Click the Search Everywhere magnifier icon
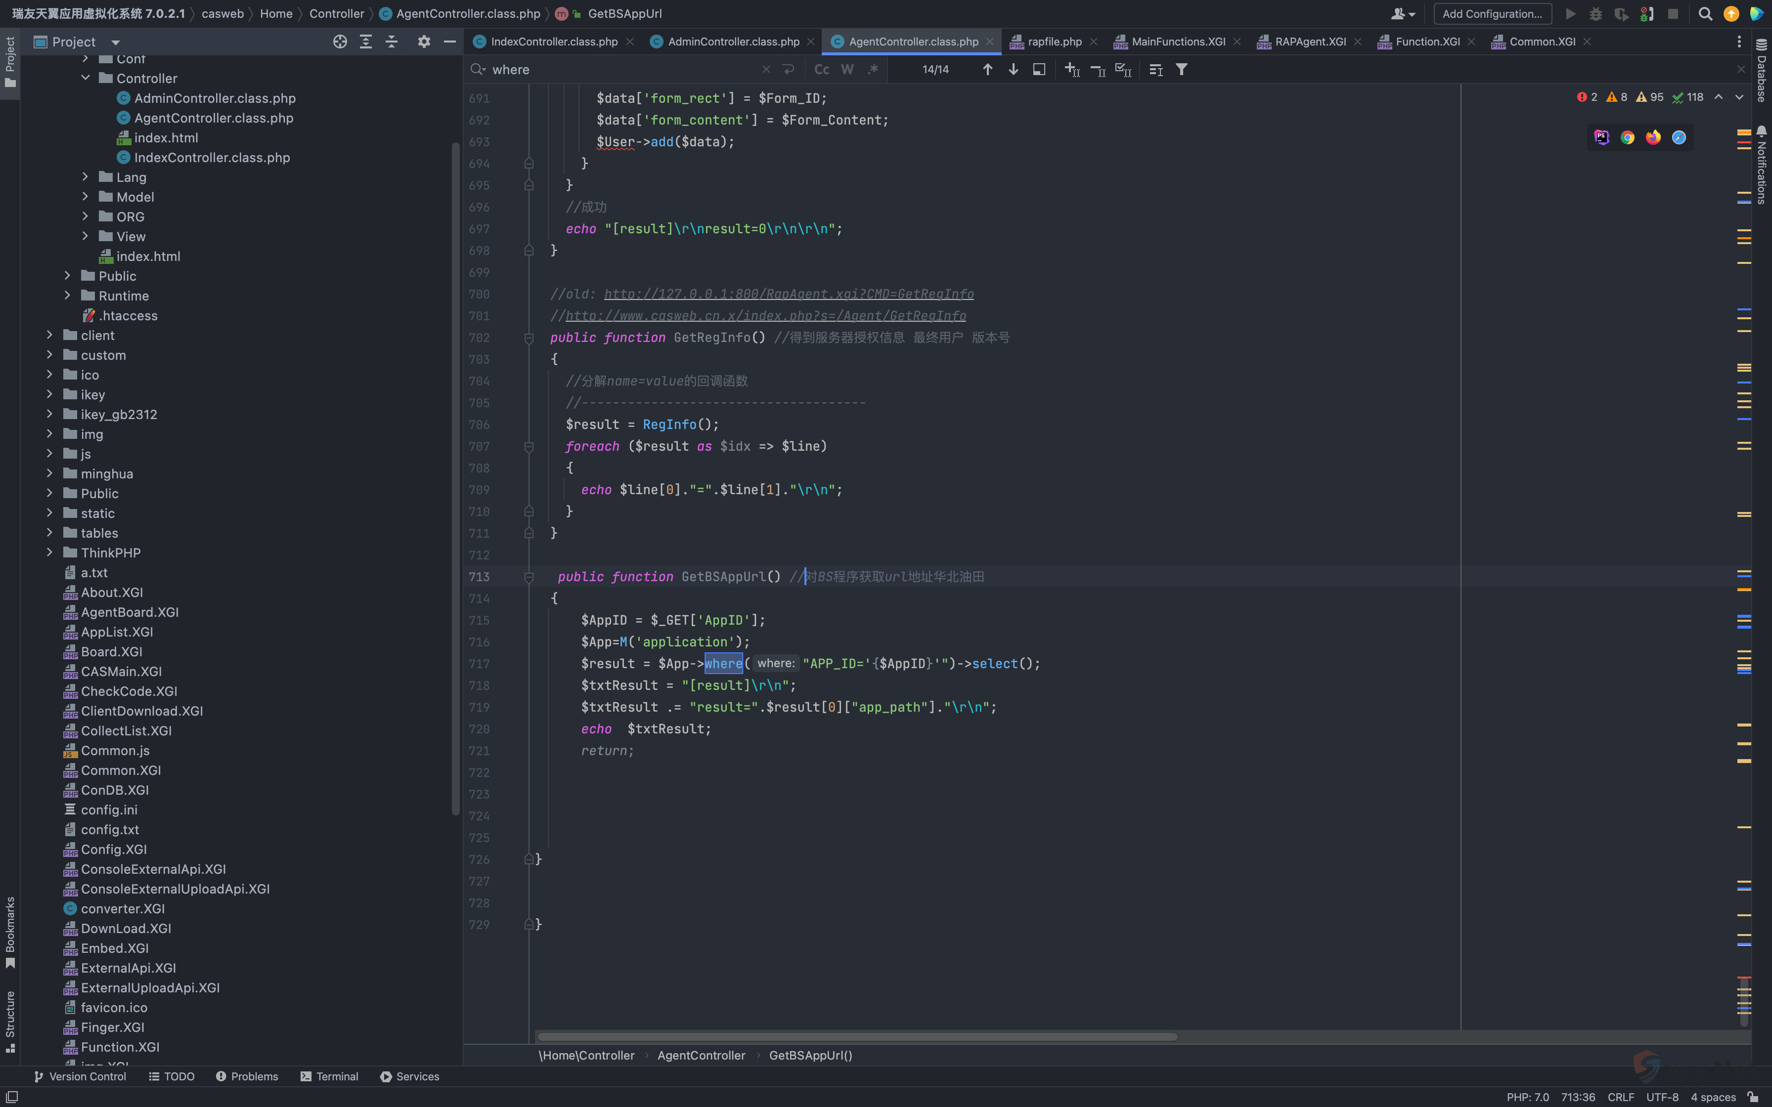The image size is (1772, 1107). tap(1705, 14)
